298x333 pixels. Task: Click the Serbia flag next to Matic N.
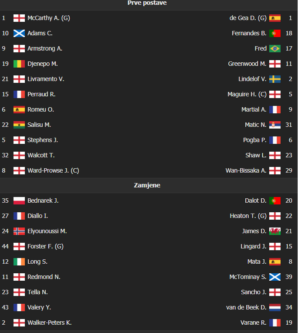pyautogui.click(x=275, y=125)
